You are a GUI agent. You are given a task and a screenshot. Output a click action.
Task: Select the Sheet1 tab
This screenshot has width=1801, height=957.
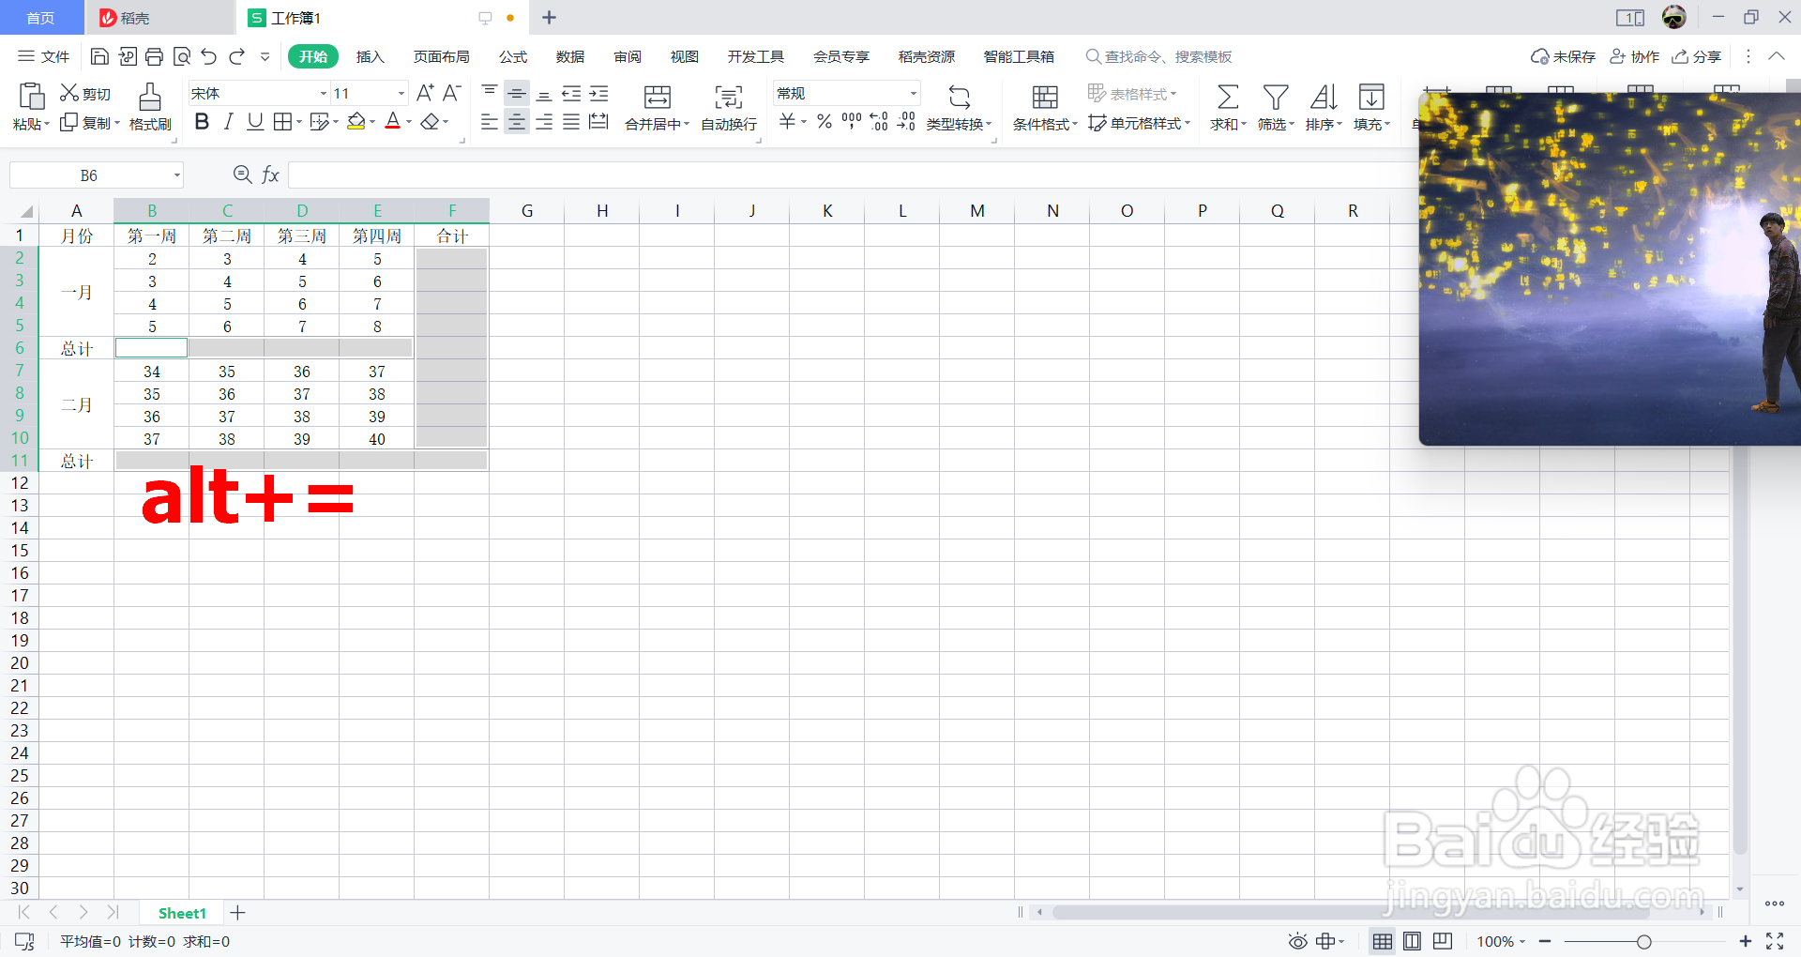click(x=182, y=913)
